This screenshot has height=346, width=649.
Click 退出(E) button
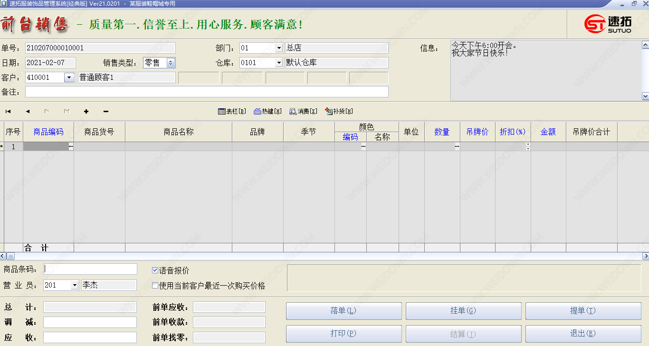click(583, 334)
